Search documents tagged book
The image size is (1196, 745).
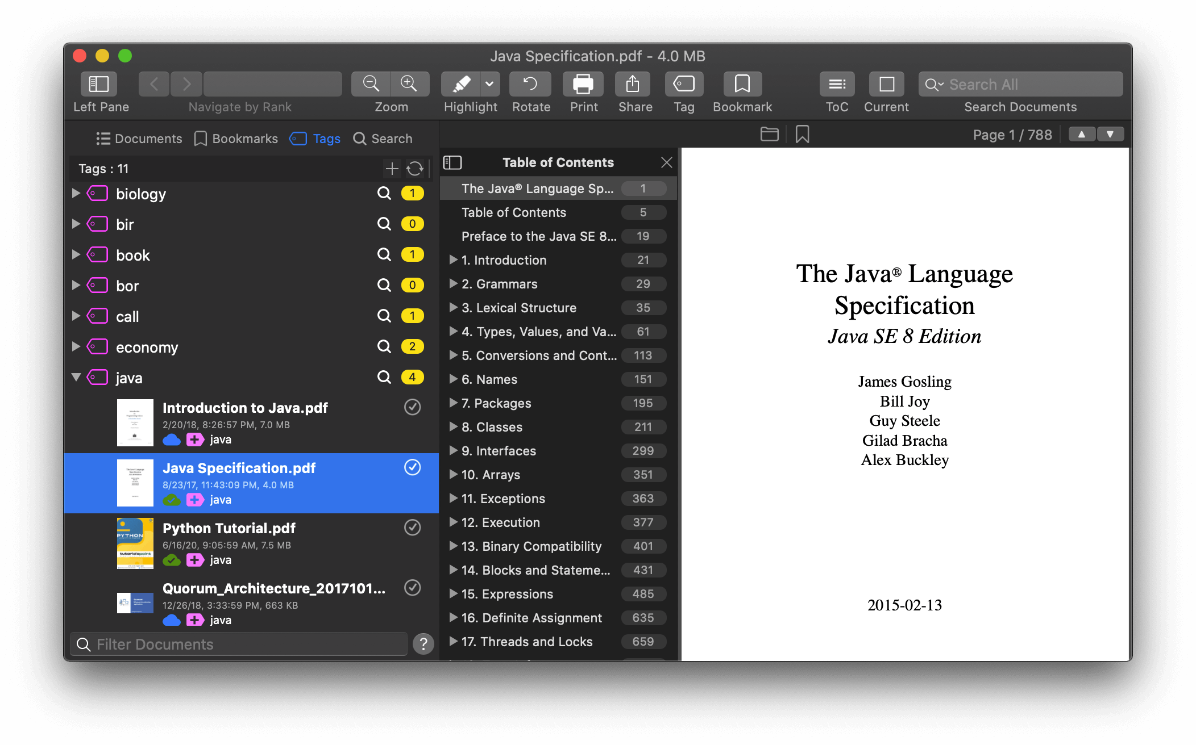pyautogui.click(x=384, y=255)
